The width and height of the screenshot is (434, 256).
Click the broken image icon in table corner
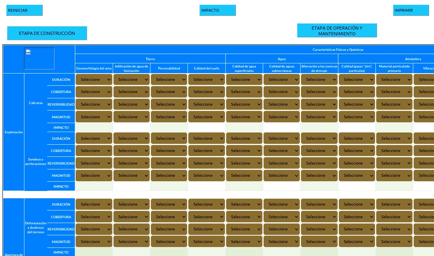28,52
